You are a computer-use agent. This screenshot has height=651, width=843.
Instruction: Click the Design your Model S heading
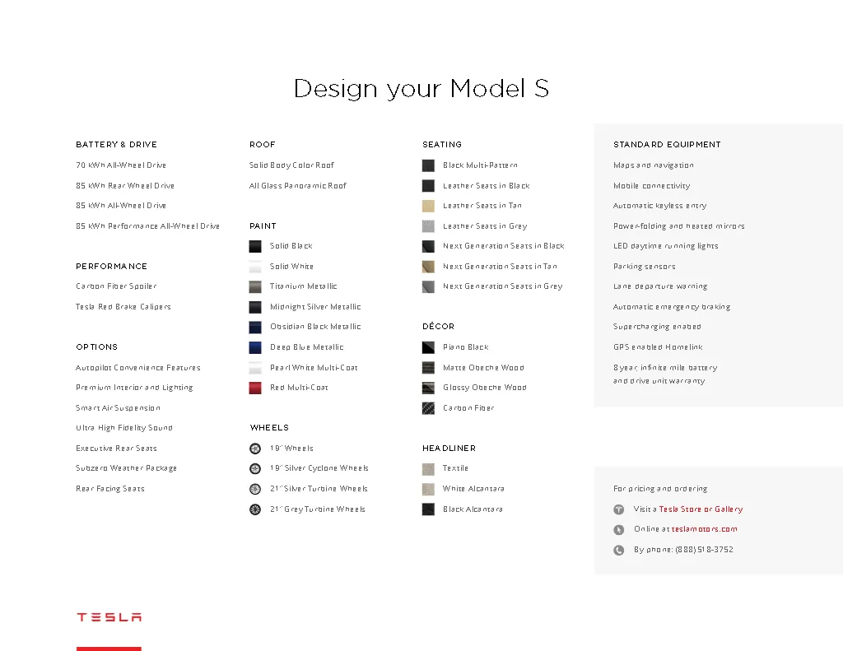[x=421, y=89]
